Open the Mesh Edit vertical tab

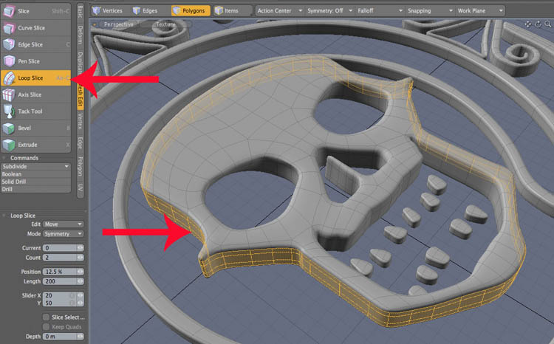click(81, 95)
